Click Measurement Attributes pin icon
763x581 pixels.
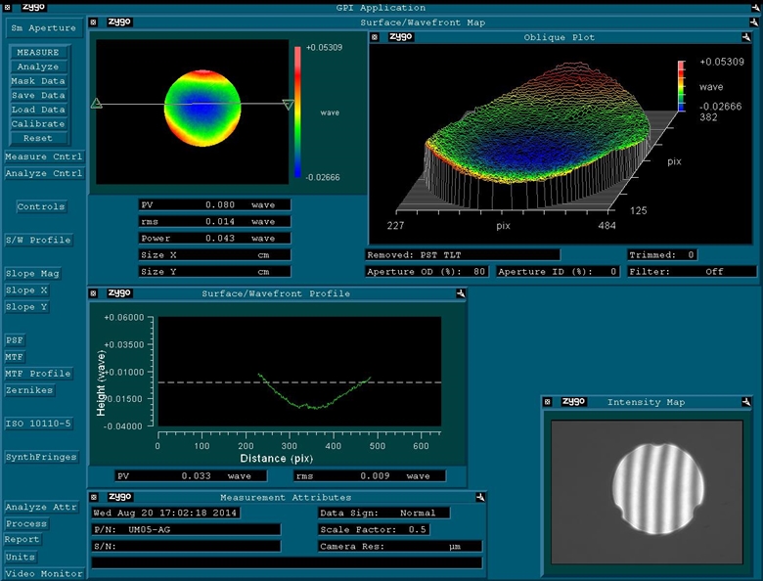tap(480, 497)
